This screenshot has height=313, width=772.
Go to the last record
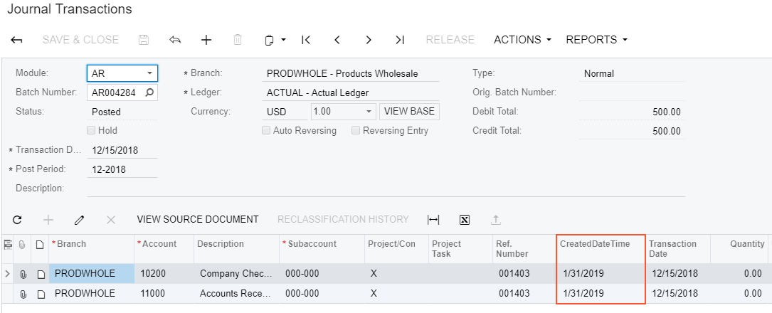[400, 40]
